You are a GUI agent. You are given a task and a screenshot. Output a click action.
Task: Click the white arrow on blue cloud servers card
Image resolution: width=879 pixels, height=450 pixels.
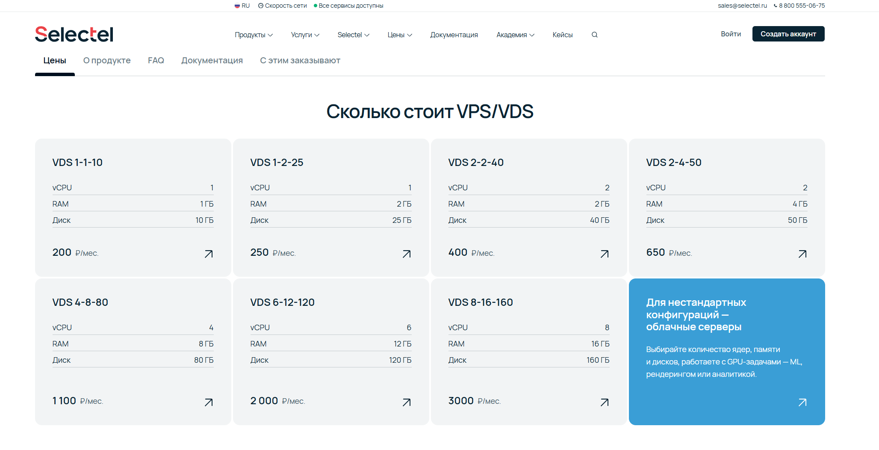click(802, 403)
